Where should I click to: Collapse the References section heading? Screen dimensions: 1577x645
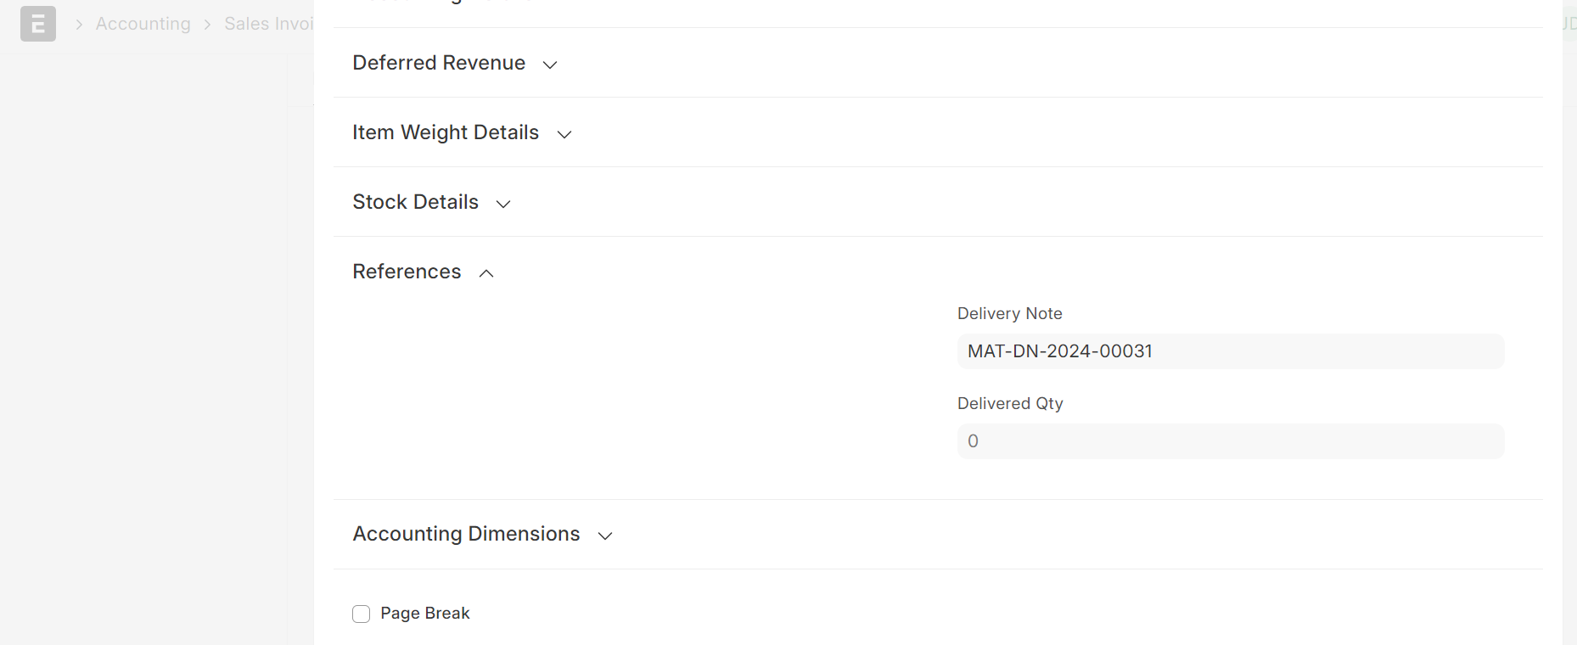click(x=407, y=272)
